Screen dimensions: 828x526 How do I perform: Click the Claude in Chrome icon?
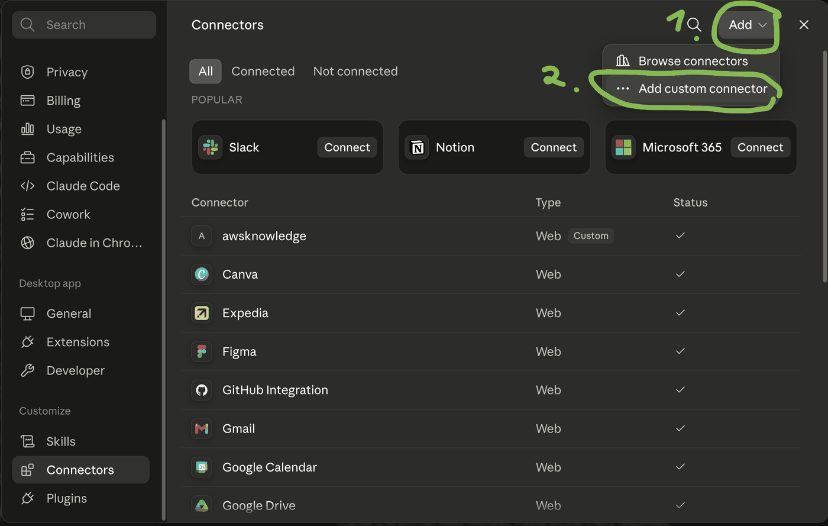pos(27,243)
